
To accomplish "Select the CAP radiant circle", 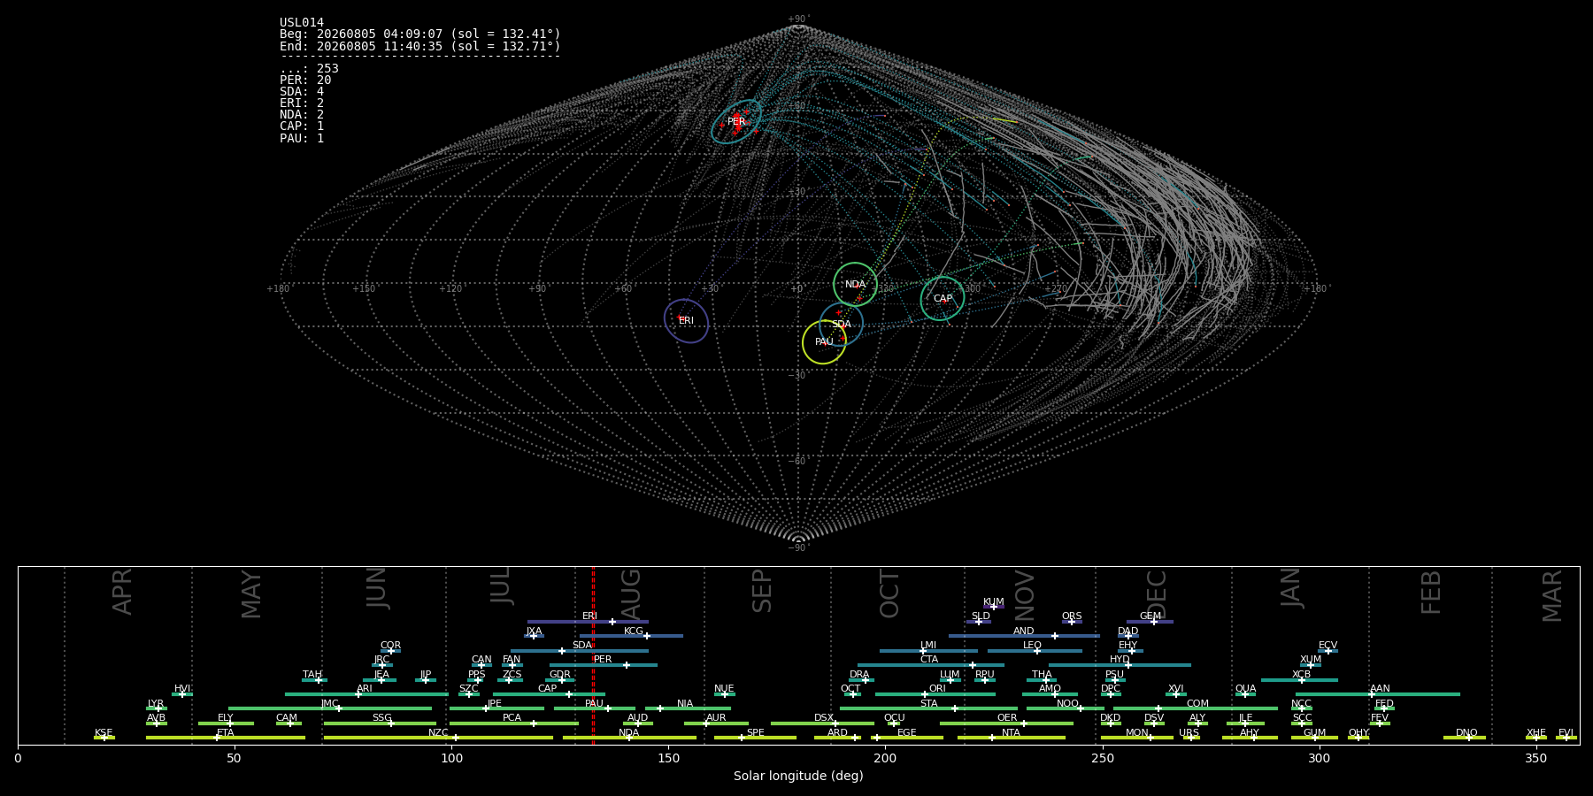I will tap(943, 298).
